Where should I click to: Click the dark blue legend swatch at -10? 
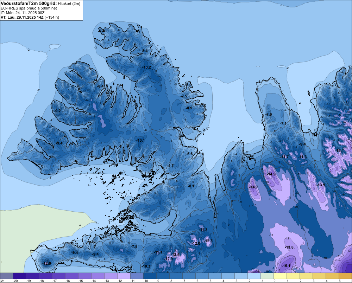150,276
